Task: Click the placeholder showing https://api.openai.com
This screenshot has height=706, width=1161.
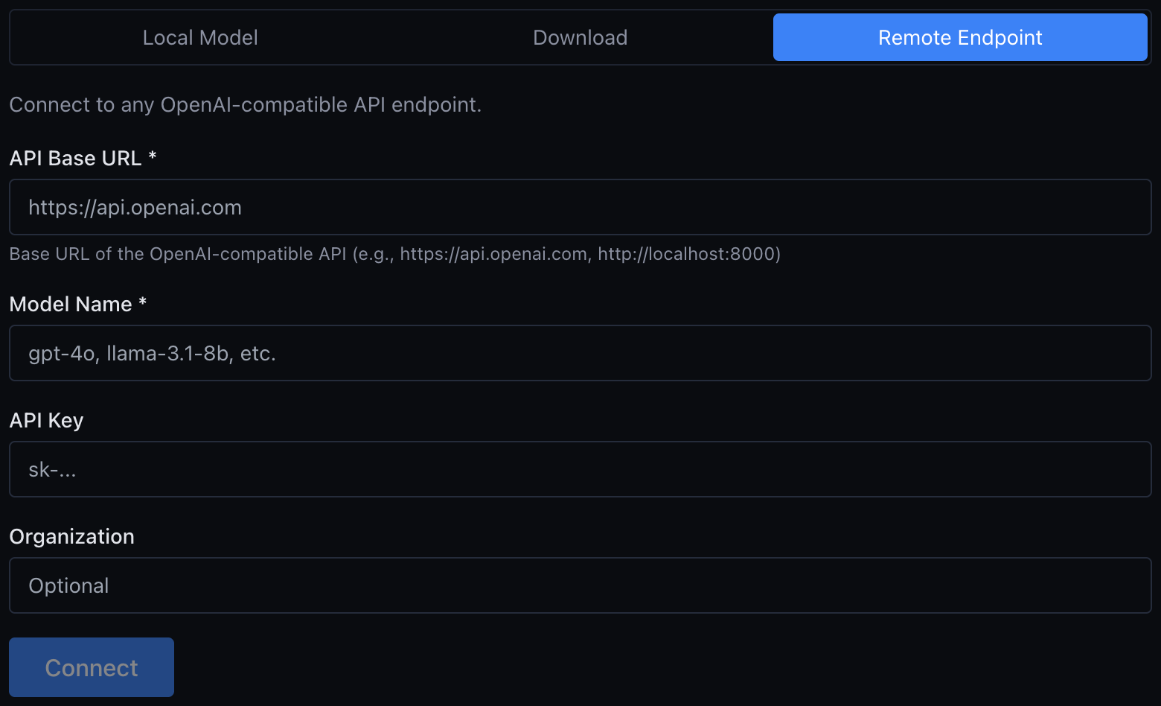Action: tap(134, 207)
